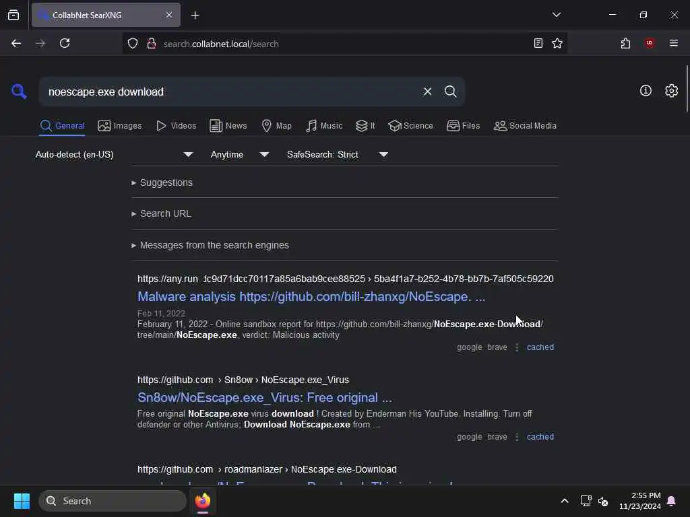Open more options dots on Sn8ow result

pos(517,437)
